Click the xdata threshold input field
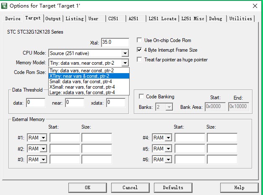263x195 pixels. 115,103
